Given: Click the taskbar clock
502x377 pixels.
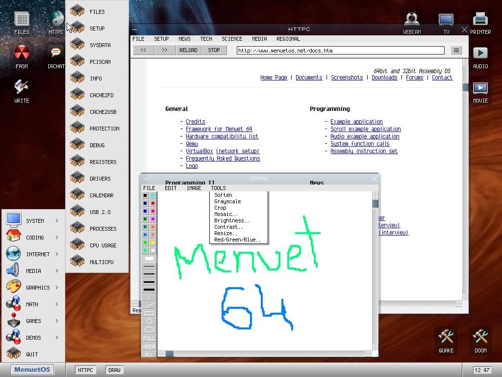Looking at the screenshot, I should point(482,370).
